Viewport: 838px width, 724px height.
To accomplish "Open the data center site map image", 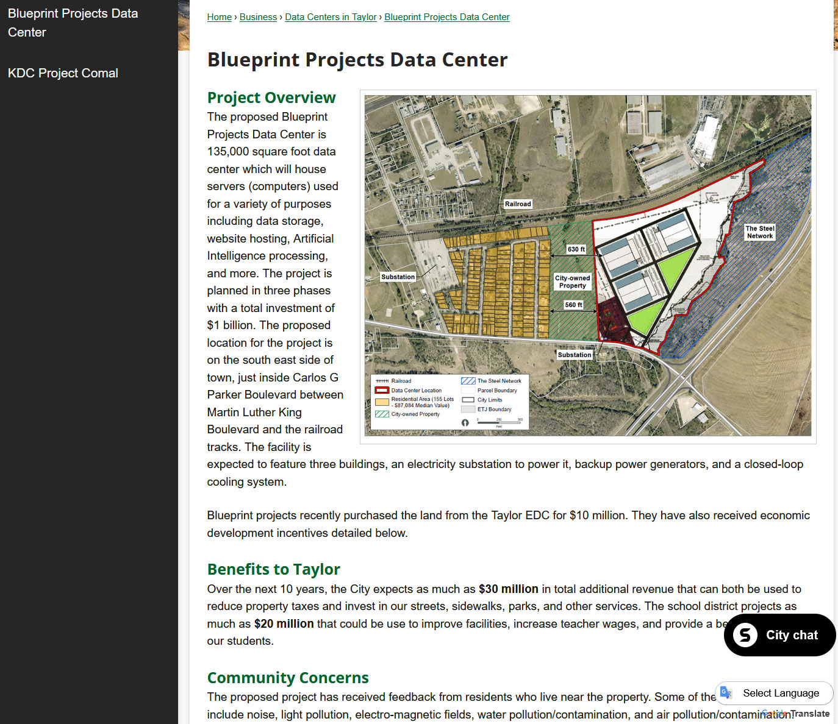I will [588, 266].
